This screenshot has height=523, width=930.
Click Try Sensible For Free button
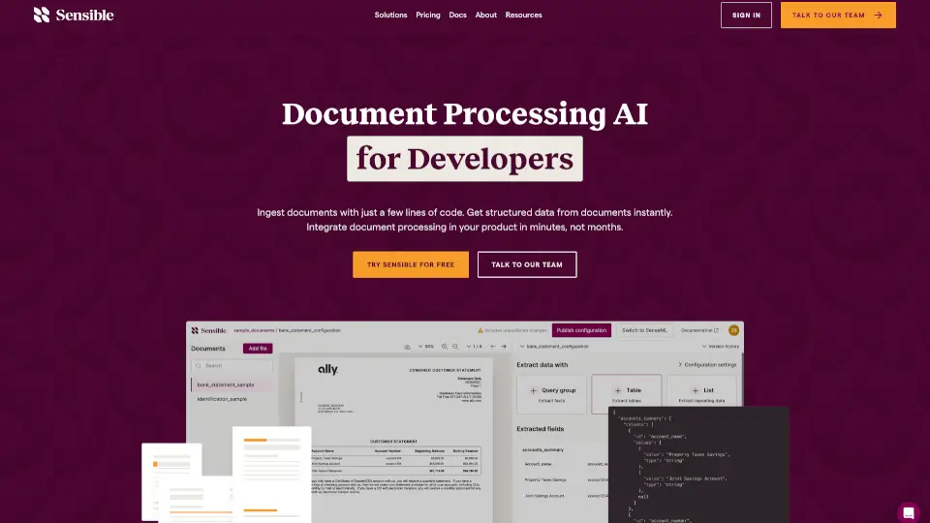(x=411, y=264)
